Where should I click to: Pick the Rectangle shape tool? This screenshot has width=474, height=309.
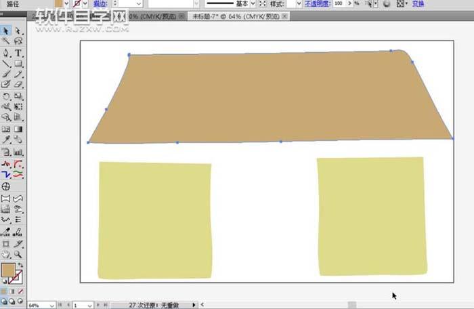click(18, 64)
